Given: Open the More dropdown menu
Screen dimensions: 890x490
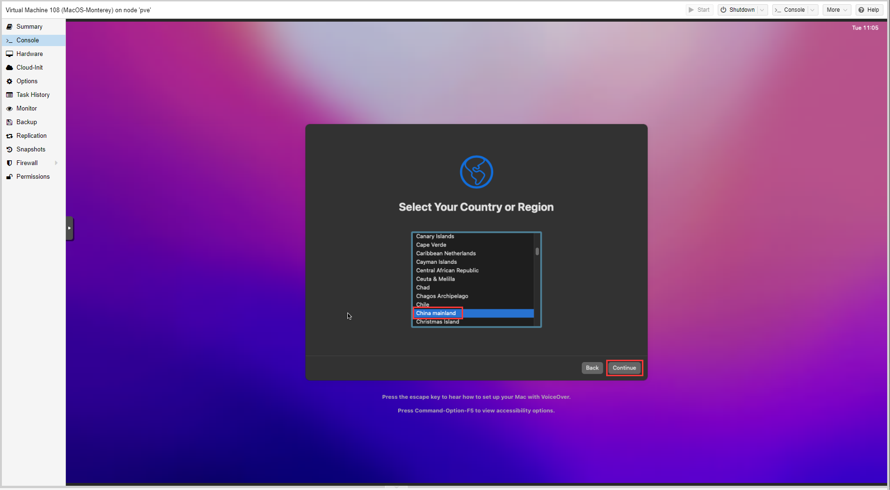Looking at the screenshot, I should [x=836, y=10].
